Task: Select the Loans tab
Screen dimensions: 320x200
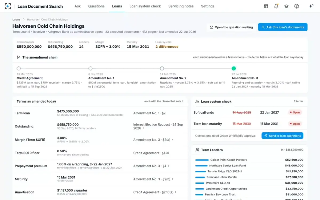Action: [x=117, y=6]
